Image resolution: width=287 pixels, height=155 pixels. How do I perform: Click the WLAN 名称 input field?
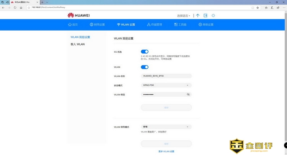click(166, 76)
